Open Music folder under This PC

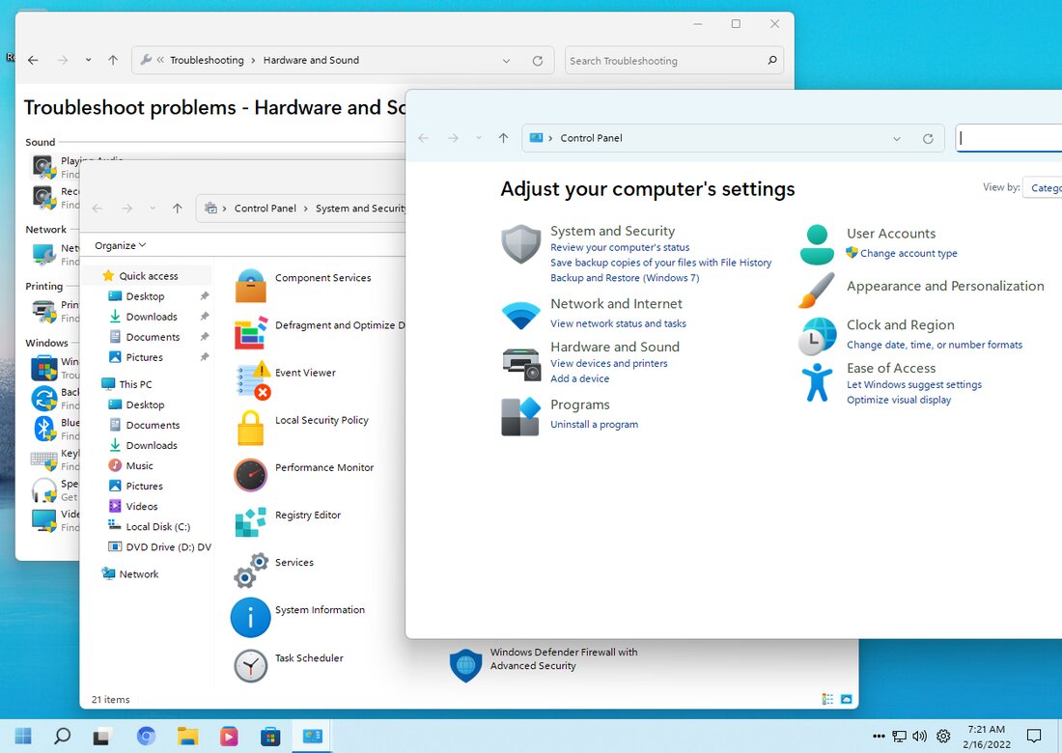140,465
